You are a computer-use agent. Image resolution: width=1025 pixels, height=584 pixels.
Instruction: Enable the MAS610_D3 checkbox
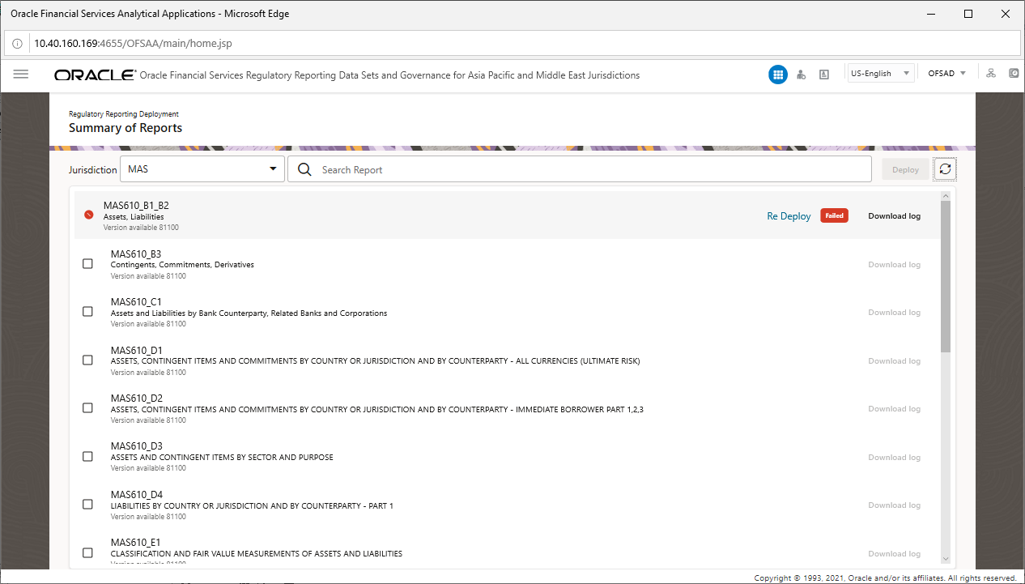click(x=87, y=456)
